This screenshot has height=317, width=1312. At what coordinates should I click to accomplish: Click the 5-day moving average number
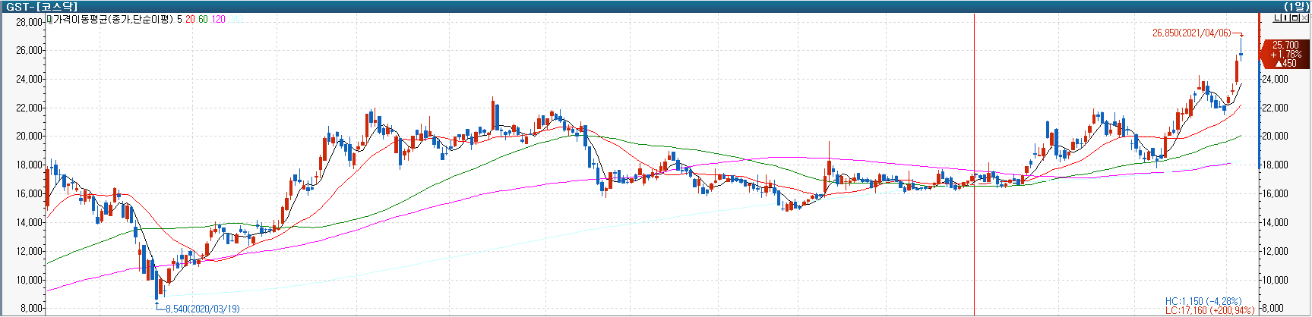pyautogui.click(x=179, y=19)
